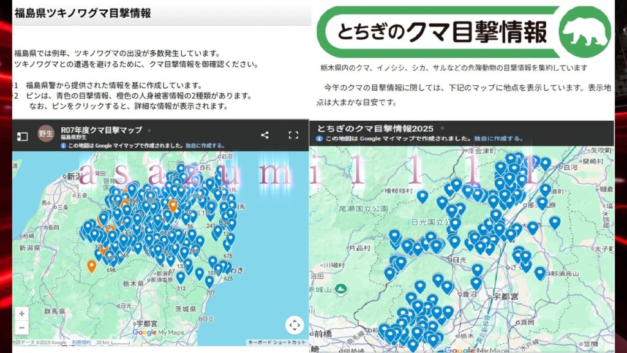This screenshot has height=353, width=627.
Task: Zoom in on the Fukushima map
Action: click(x=21, y=313)
